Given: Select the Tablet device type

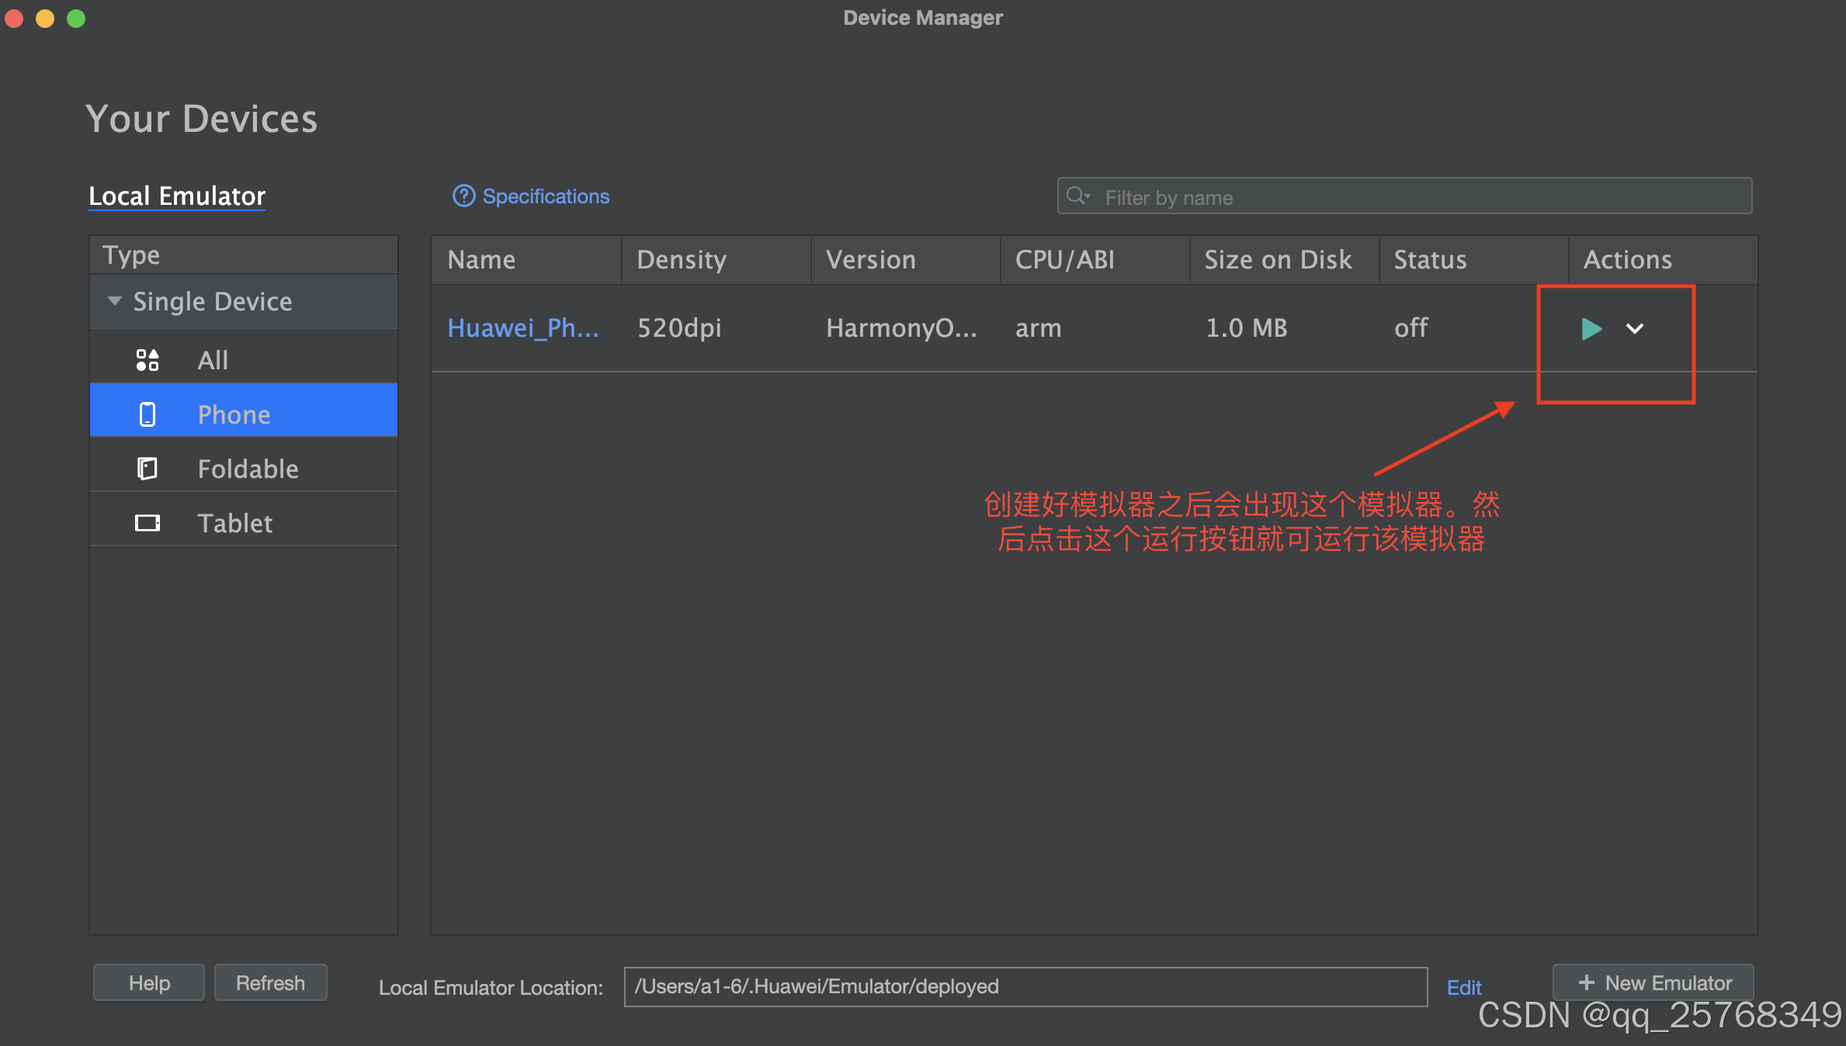Looking at the screenshot, I should point(234,523).
